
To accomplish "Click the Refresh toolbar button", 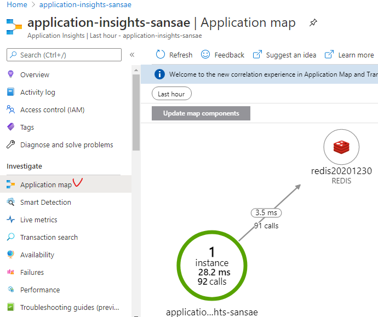I will 174,55.
